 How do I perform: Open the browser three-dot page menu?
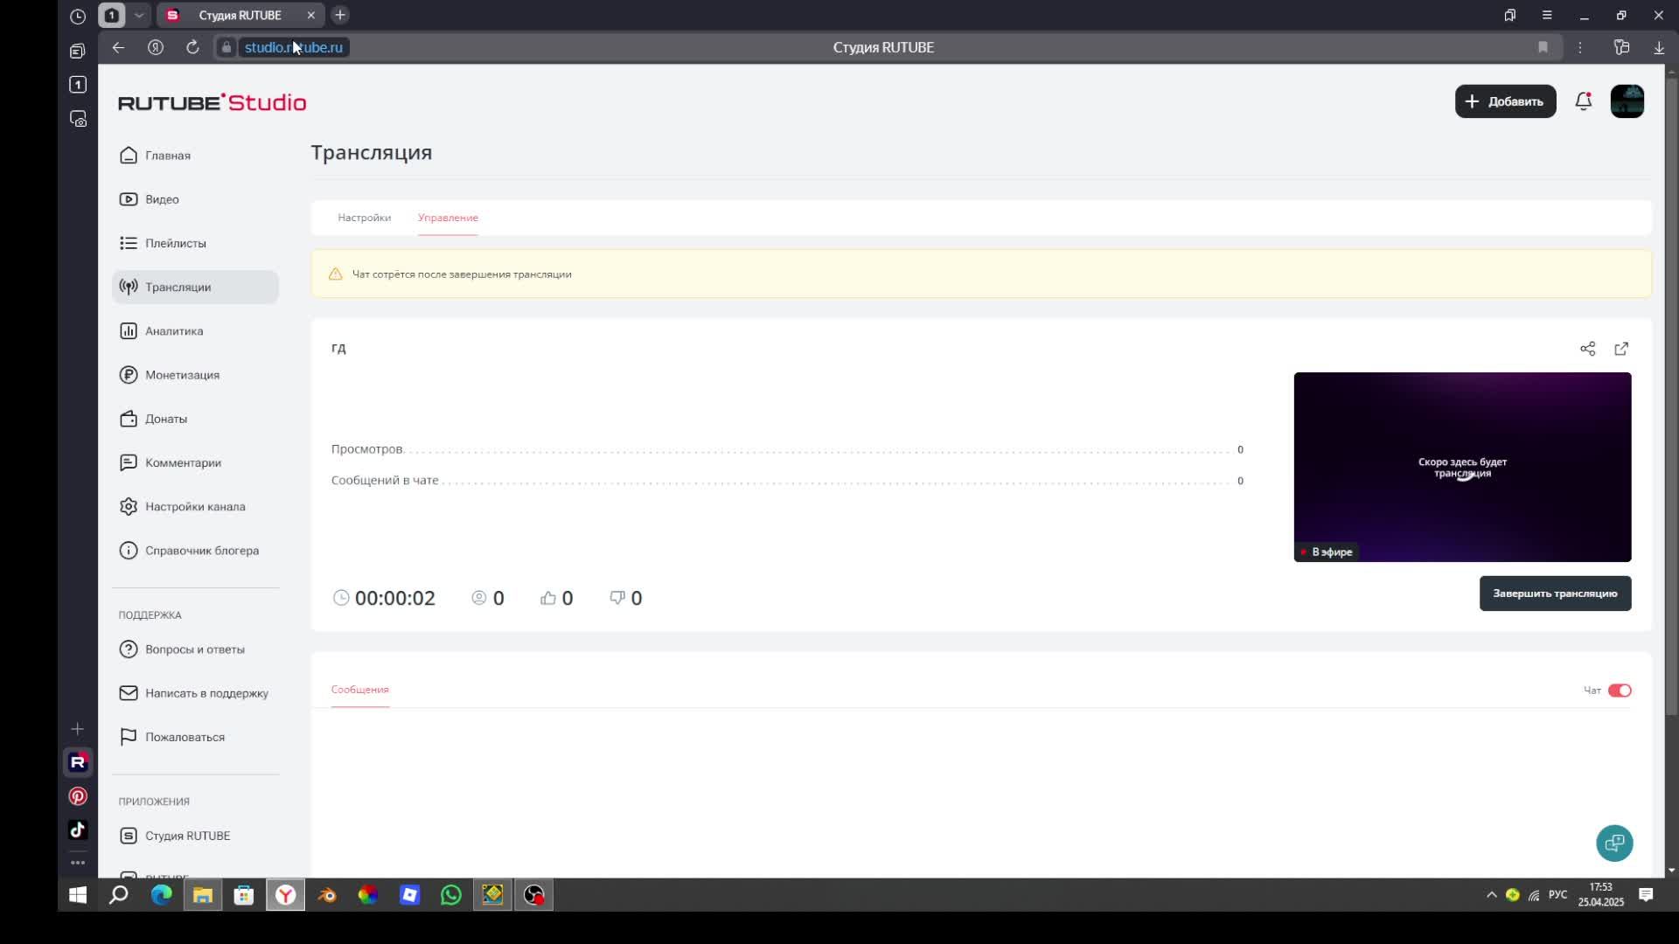(1579, 47)
